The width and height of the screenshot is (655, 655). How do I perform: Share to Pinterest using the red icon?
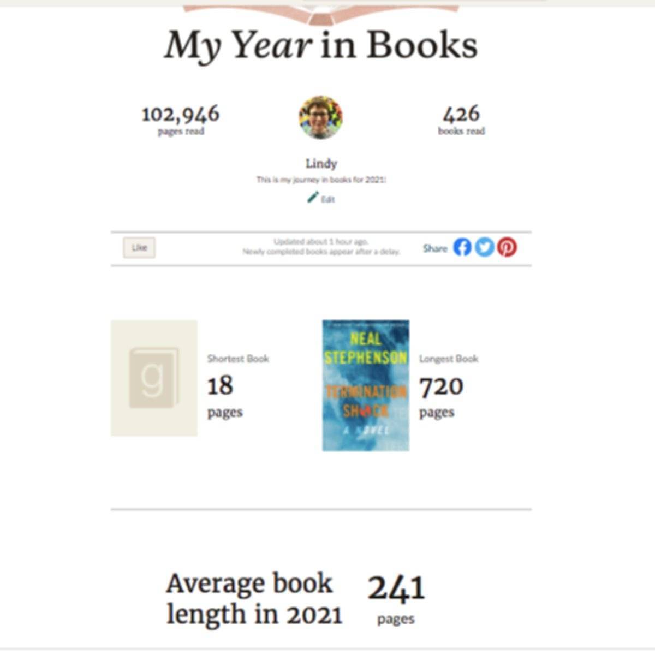click(507, 247)
